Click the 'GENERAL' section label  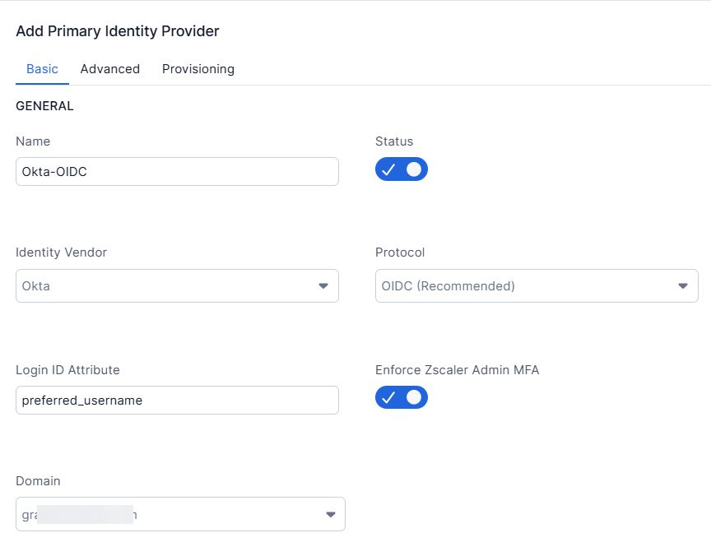click(x=44, y=106)
